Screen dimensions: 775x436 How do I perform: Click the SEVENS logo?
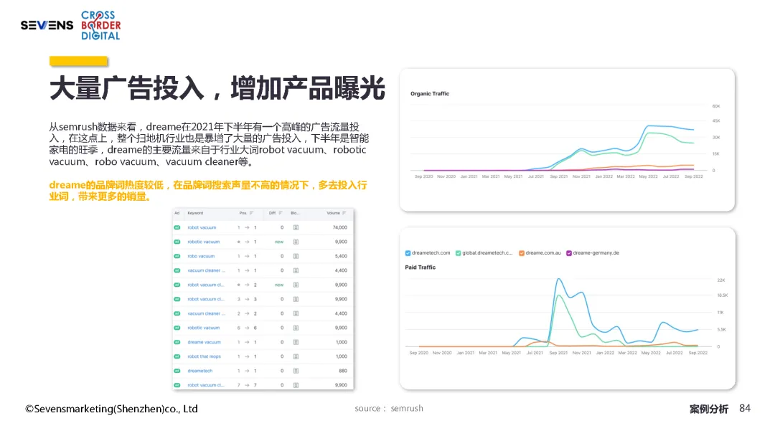click(47, 25)
